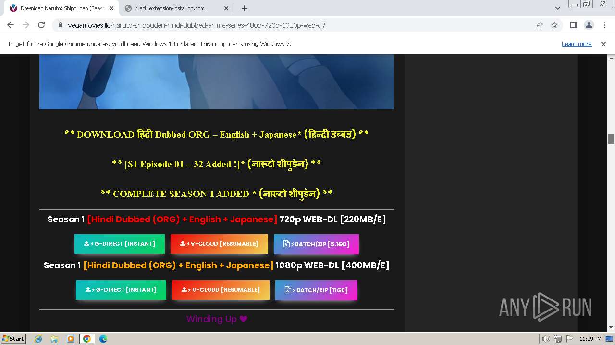The height and width of the screenshot is (345, 615).
Task: Show the clock at 11:09 PM
Action: click(590, 339)
